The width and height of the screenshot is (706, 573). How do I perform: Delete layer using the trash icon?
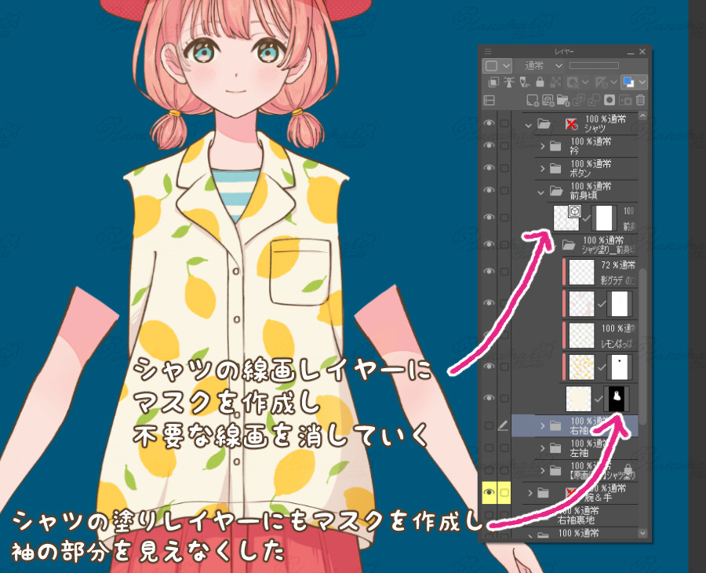pos(640,100)
